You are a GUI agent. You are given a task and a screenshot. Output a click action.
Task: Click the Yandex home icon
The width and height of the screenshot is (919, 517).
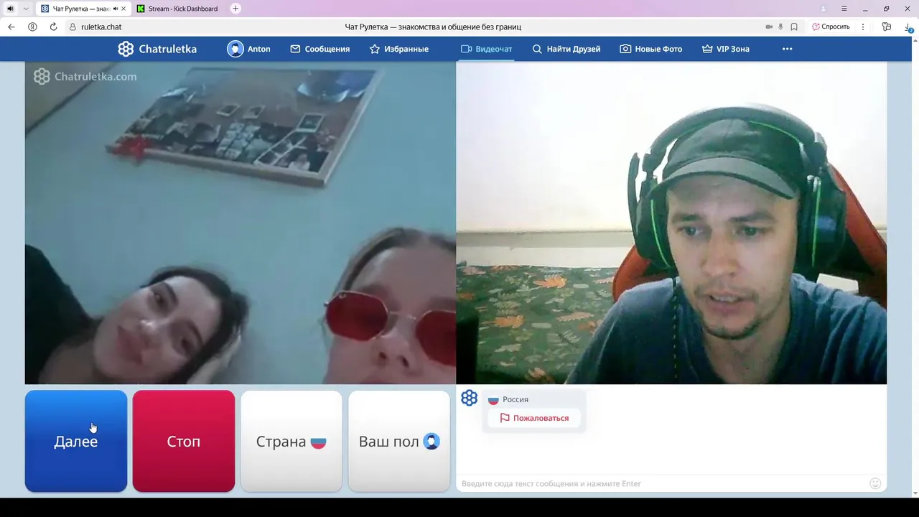coord(32,27)
